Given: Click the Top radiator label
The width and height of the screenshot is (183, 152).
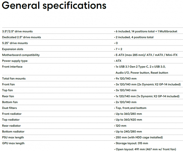Looking at the screenshot, I should tap(11, 120).
